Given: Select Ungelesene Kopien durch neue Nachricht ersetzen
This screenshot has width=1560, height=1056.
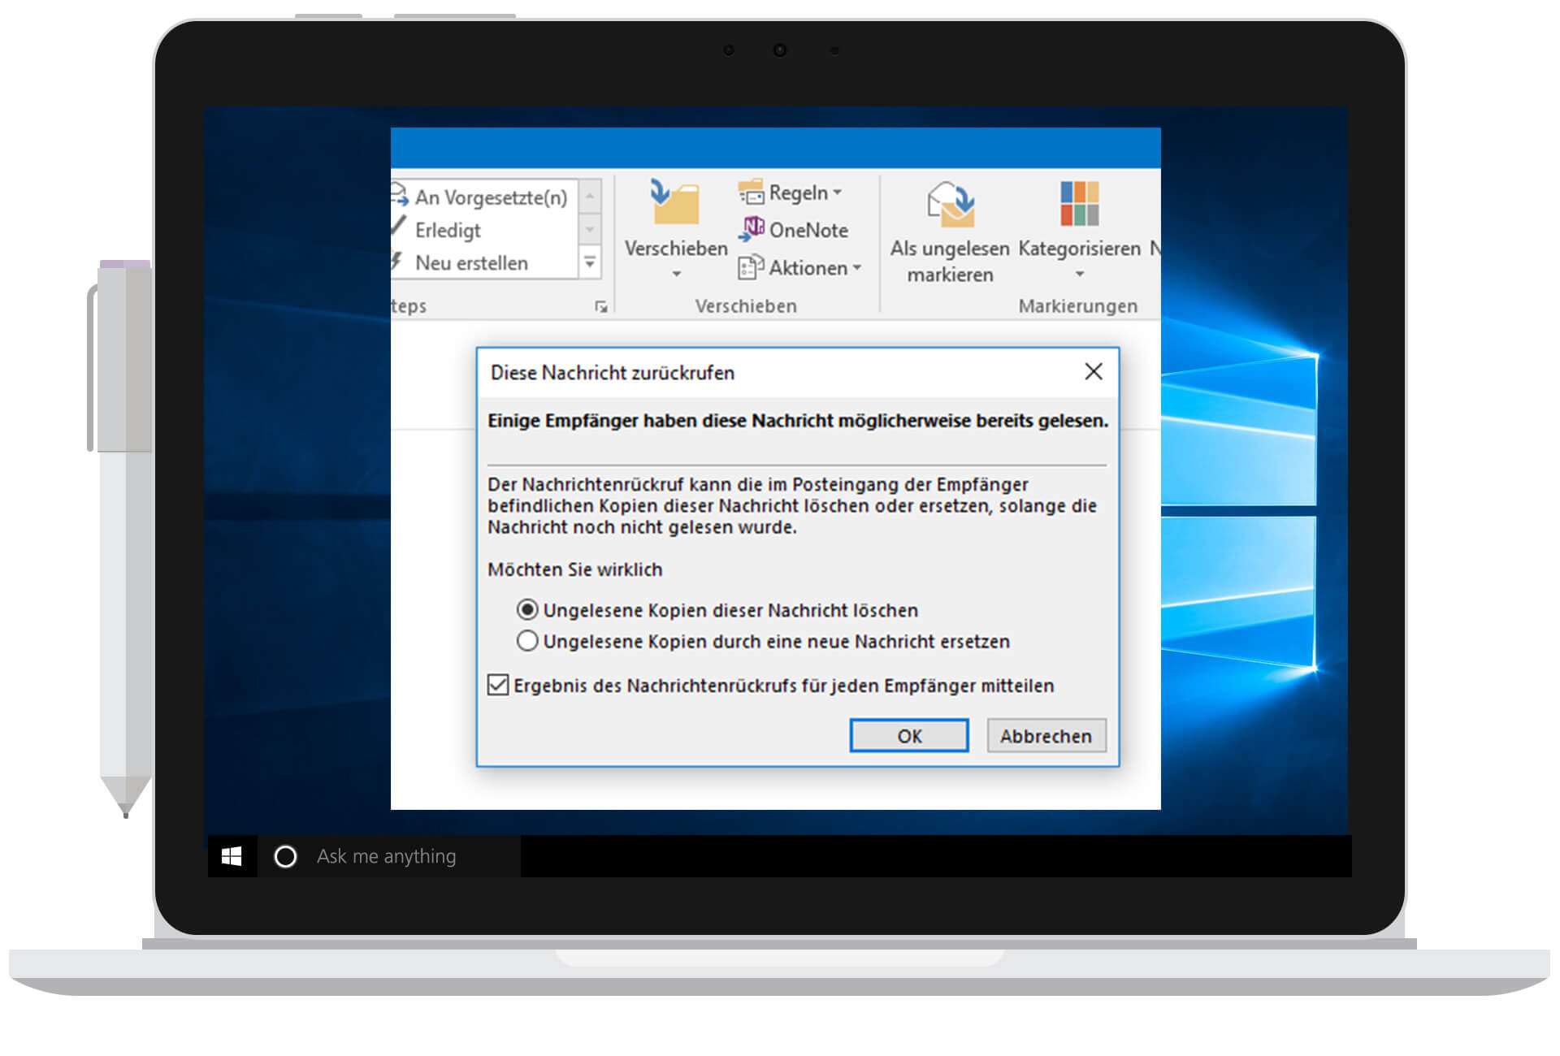Looking at the screenshot, I should click(x=763, y=641).
